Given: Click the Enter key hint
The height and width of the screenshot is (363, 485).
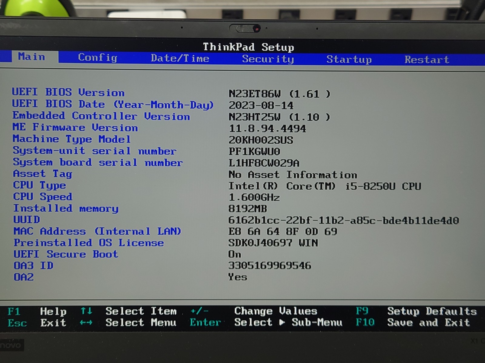Looking at the screenshot, I should point(206,322).
